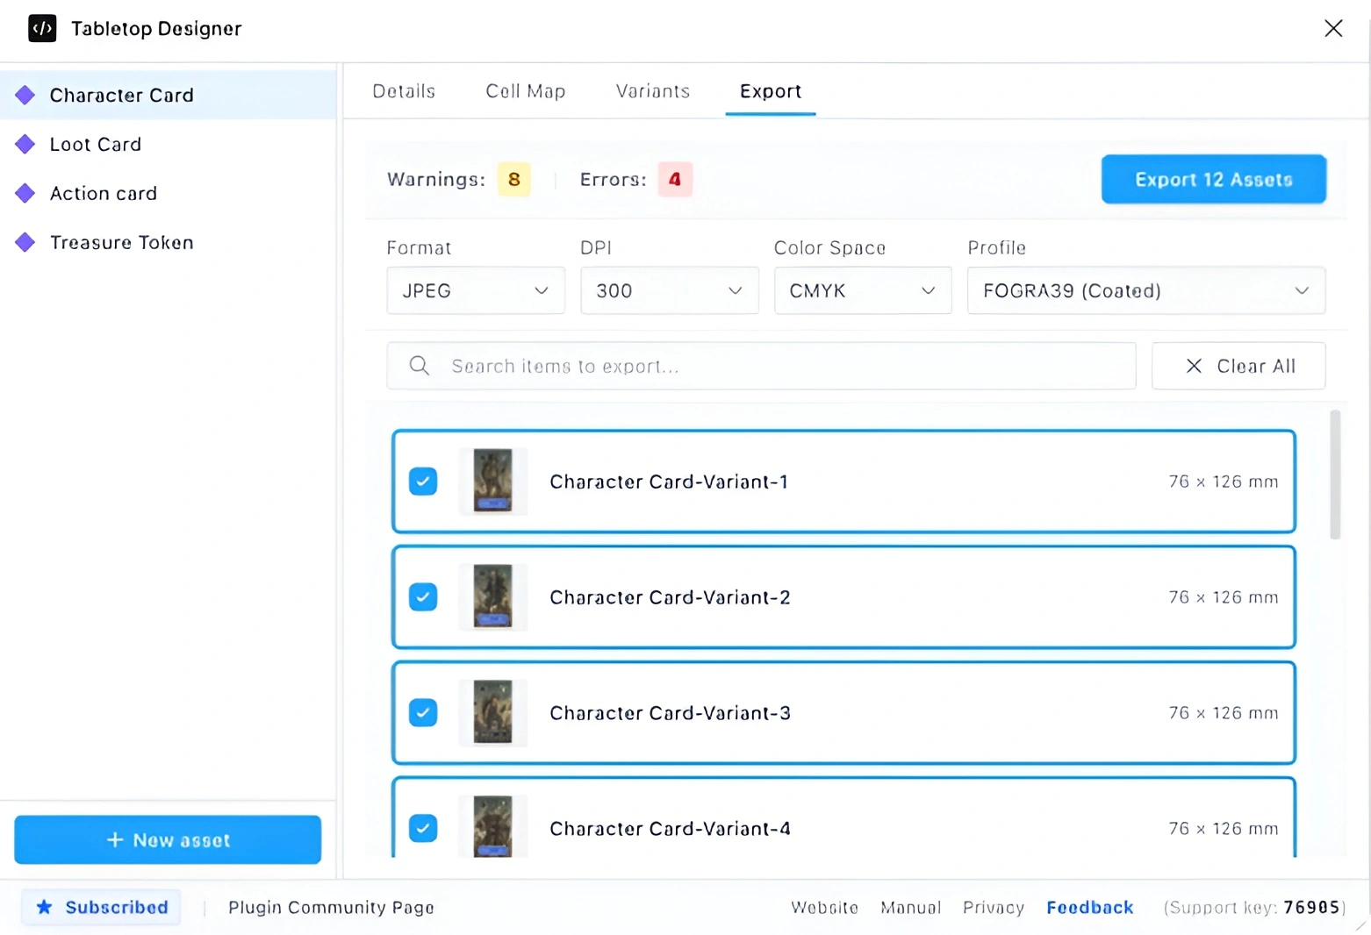The image size is (1371, 935).
Task: Open the Variants tab
Action: tap(652, 91)
